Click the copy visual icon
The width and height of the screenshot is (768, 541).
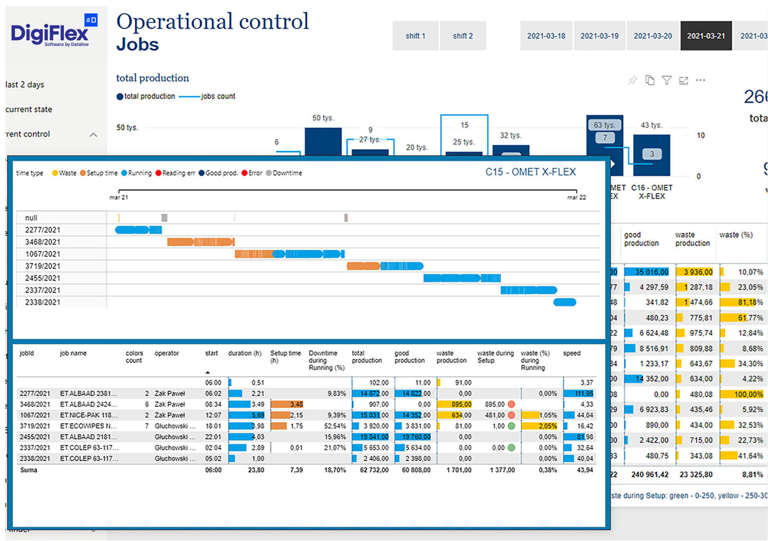650,81
